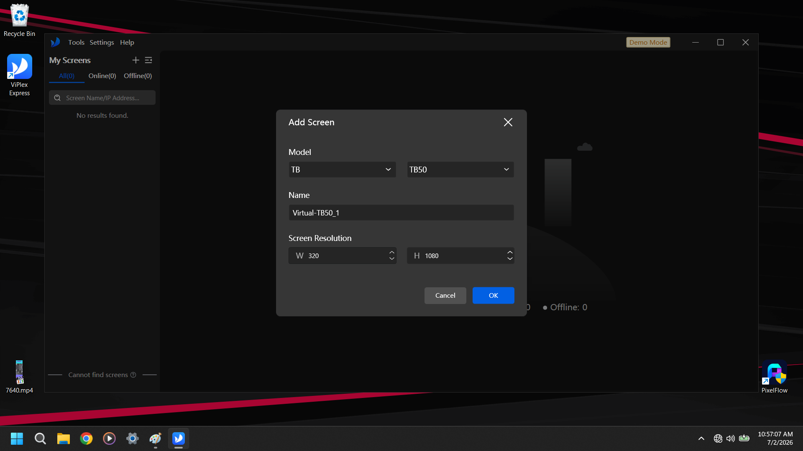The height and width of the screenshot is (451, 803).
Task: Decrease the screen height H value
Action: 510,259
